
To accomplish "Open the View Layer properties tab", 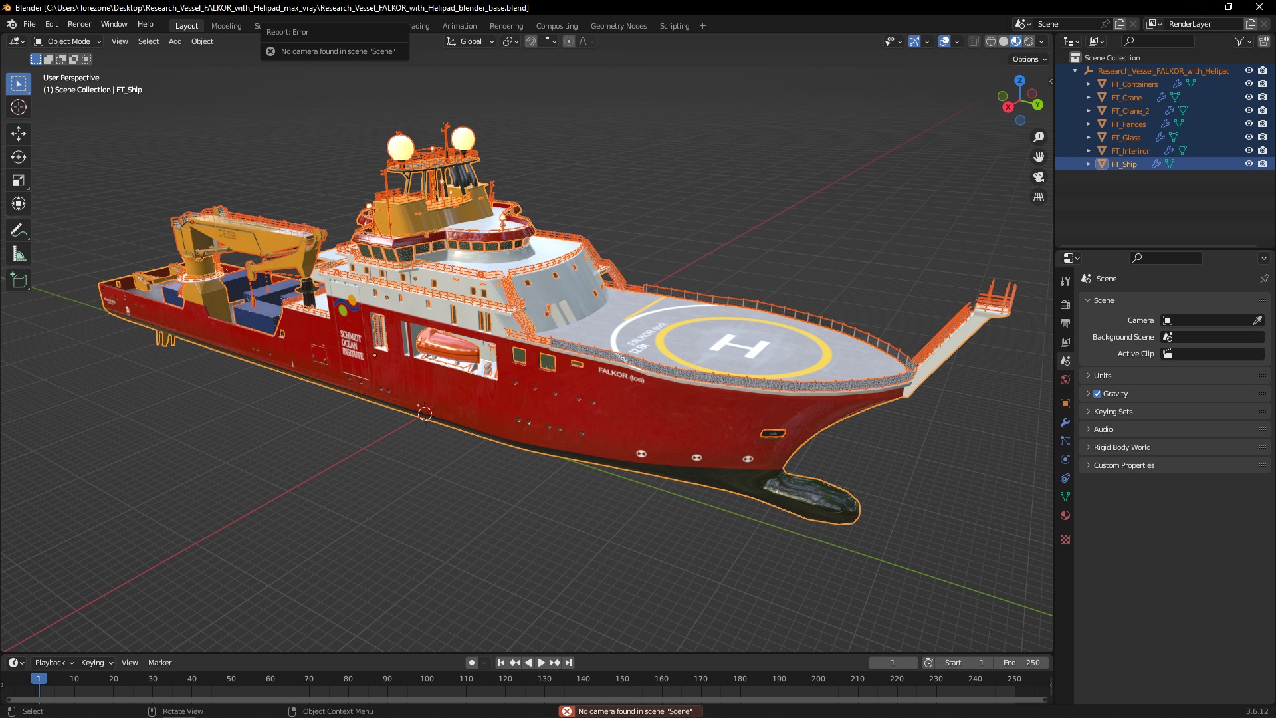I will point(1065,342).
